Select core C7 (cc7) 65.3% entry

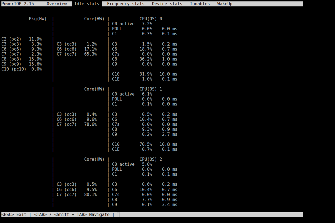coord(77,54)
